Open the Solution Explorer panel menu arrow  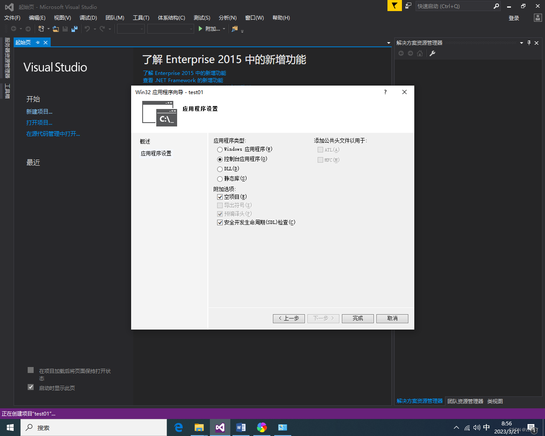coord(521,43)
